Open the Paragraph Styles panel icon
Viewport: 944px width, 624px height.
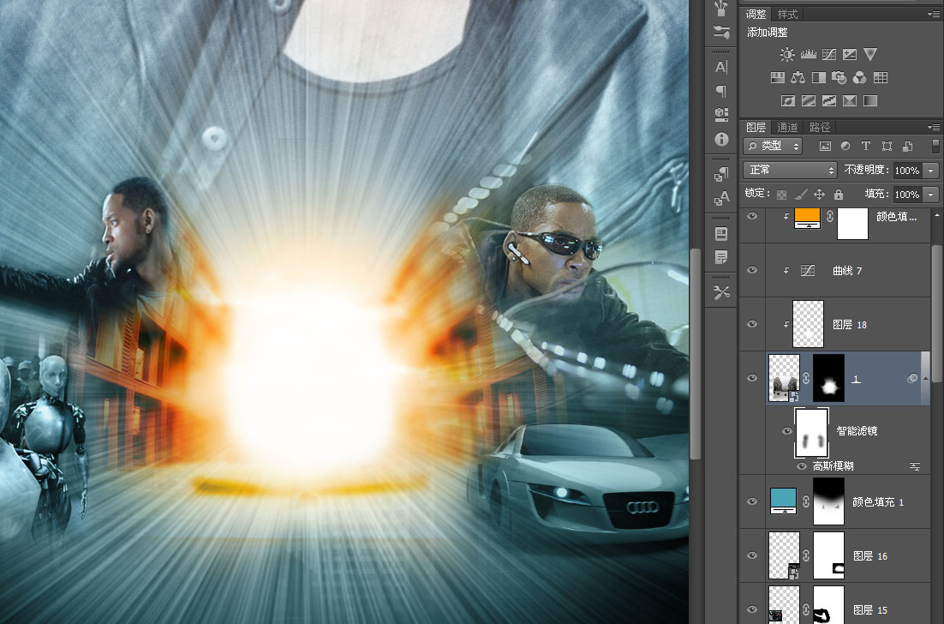721,175
